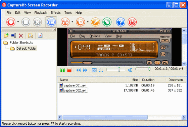188x127 pixels.
Task: Click the Duration column header
Action: 153,80
